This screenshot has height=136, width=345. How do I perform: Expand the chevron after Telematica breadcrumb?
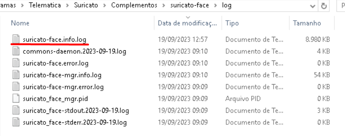click(68, 6)
